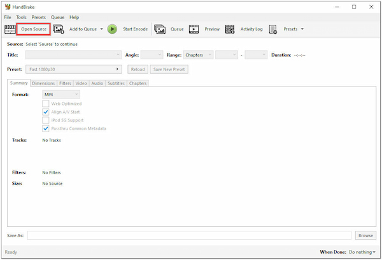Click the Add to Queue label
This screenshot has height=260, width=382.
[83, 29]
